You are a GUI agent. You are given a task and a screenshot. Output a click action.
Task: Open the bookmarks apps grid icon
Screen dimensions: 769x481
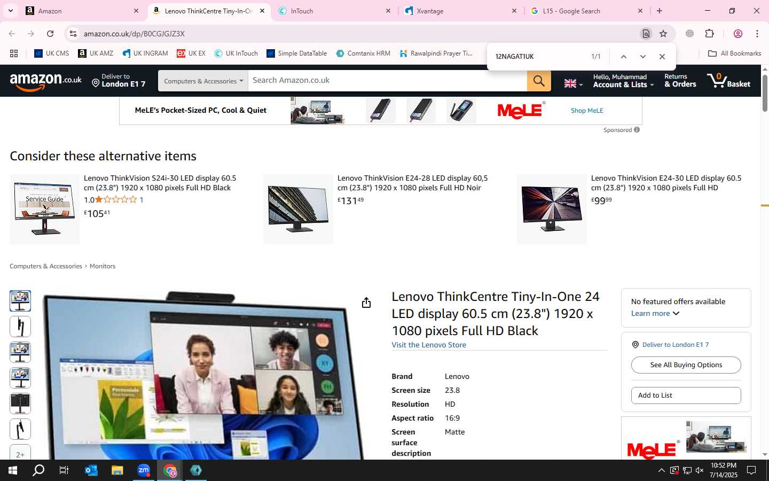tap(14, 53)
